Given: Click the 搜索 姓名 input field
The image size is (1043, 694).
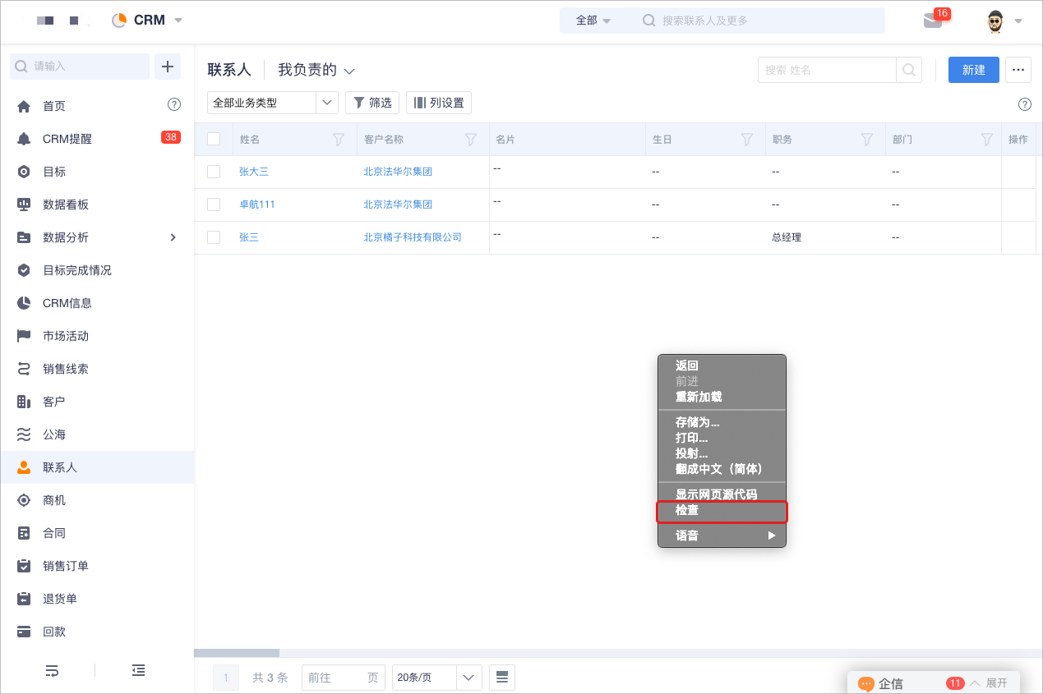Looking at the screenshot, I should (827, 70).
